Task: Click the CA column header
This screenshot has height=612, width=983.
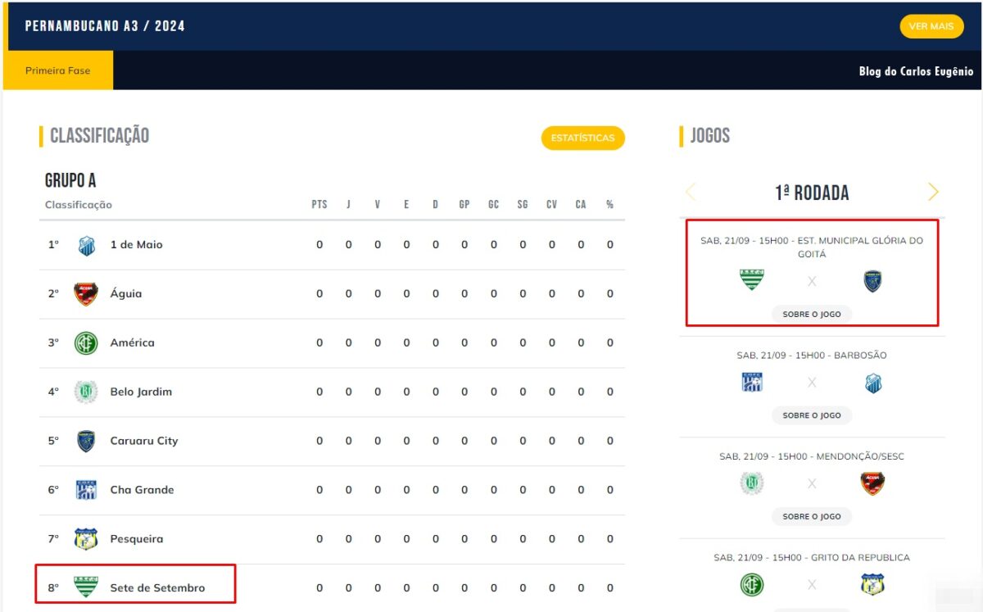Action: point(581,205)
